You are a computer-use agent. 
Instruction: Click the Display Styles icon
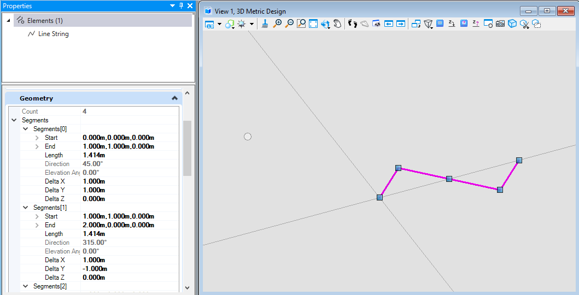pos(230,24)
